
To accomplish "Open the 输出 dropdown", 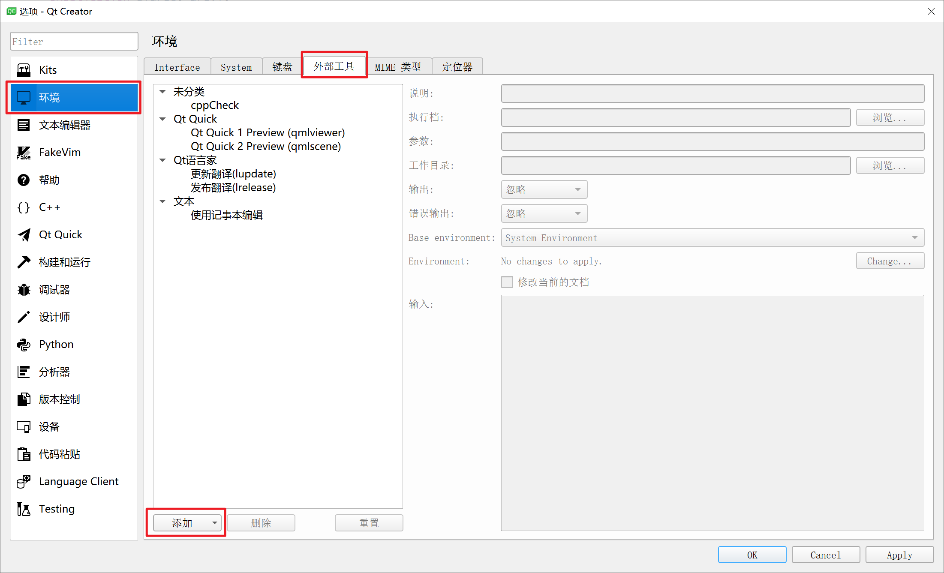I will click(544, 189).
